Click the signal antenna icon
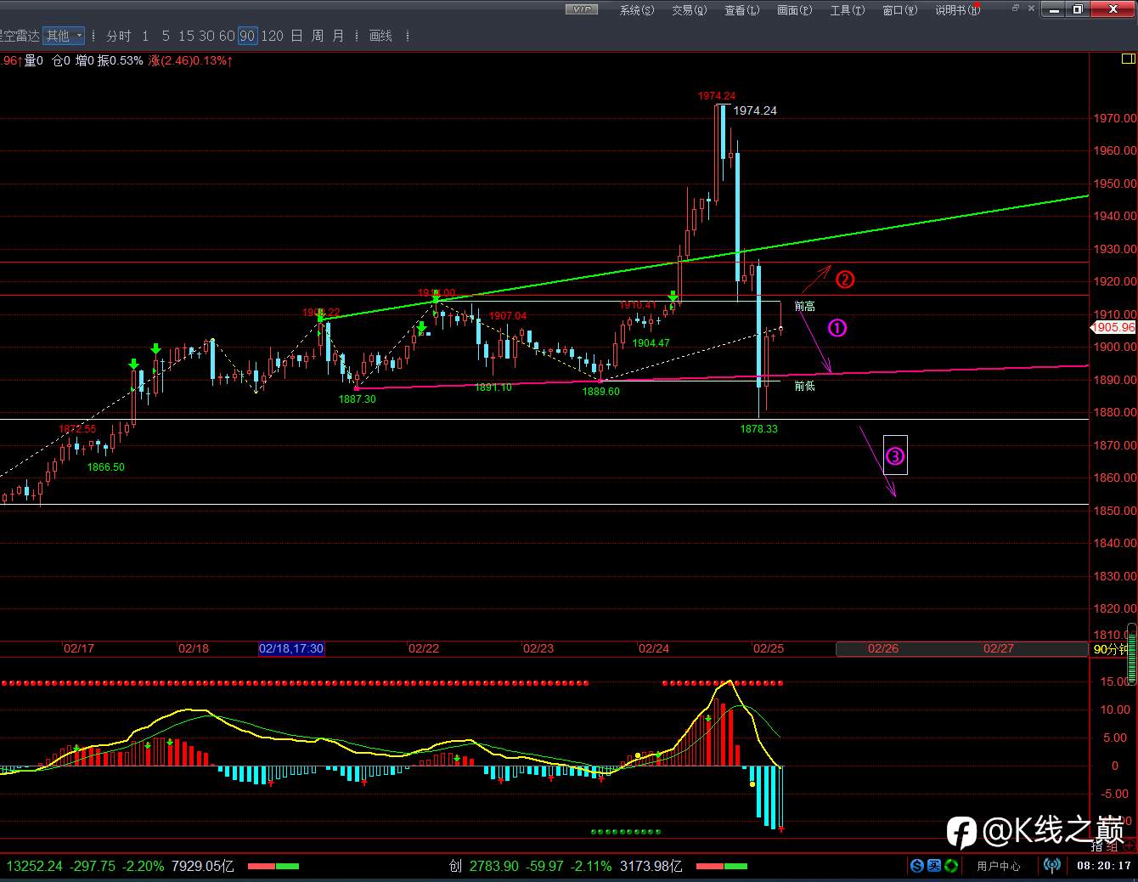Screen dimensions: 1138x882 tap(1051, 866)
